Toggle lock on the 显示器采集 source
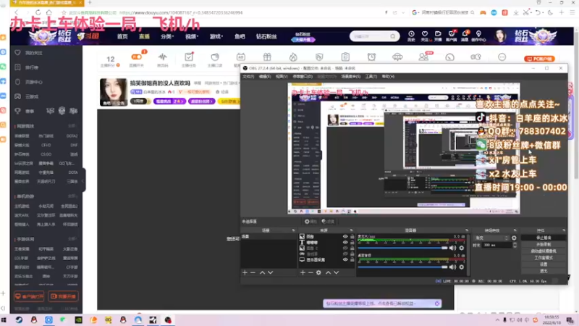 click(x=352, y=259)
